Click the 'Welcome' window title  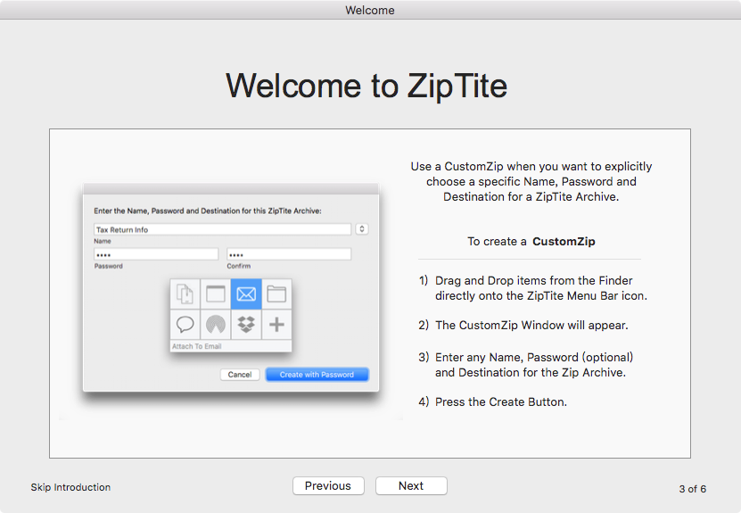(370, 10)
